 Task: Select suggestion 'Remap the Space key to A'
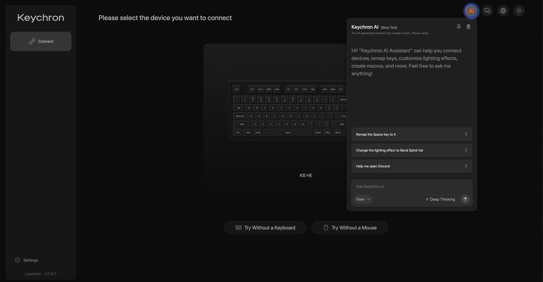[x=412, y=134]
